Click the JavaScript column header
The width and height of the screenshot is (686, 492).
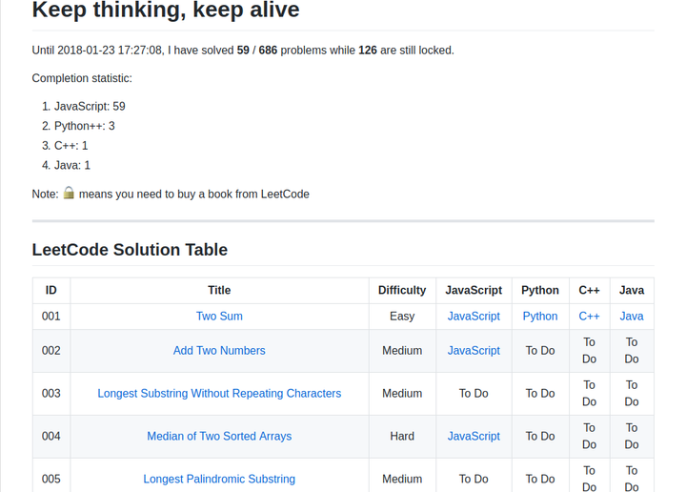tap(474, 290)
